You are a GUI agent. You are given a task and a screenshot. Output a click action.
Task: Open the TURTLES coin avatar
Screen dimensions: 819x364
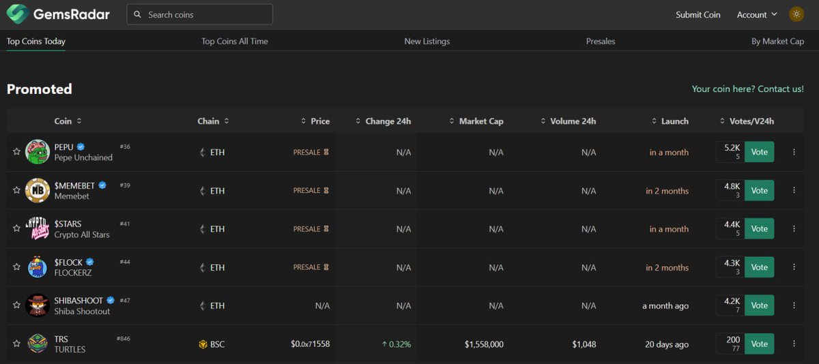[38, 344]
